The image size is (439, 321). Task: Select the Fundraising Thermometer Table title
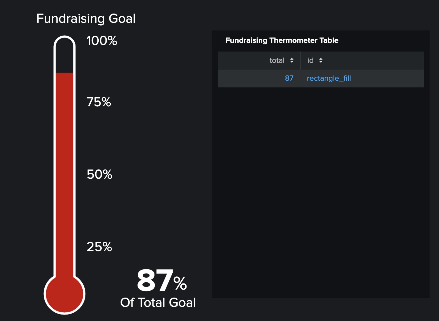point(282,40)
